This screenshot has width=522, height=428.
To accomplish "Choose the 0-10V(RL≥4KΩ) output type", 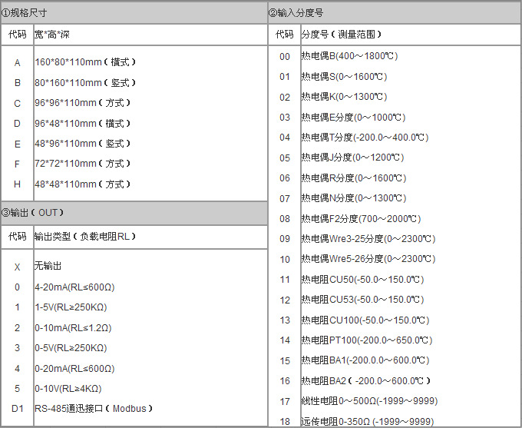I will tap(68, 388).
